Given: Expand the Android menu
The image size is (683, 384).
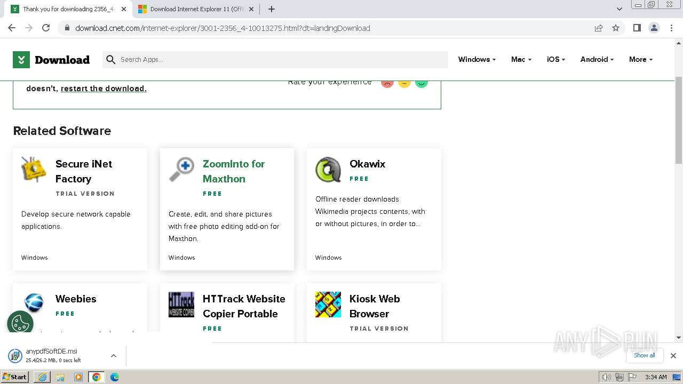Looking at the screenshot, I should click(597, 60).
